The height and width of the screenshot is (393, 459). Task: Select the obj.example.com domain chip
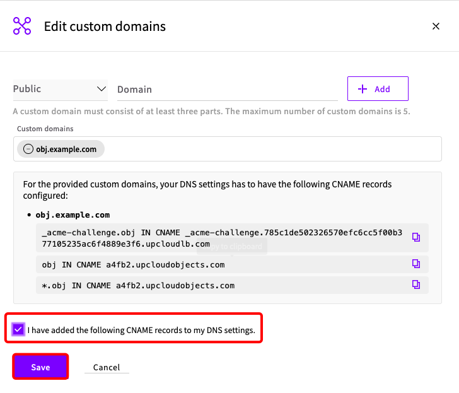(61, 149)
